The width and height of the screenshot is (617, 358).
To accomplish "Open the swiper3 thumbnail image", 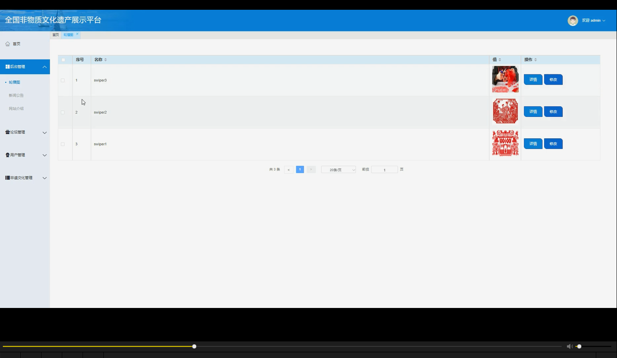I will (x=505, y=79).
